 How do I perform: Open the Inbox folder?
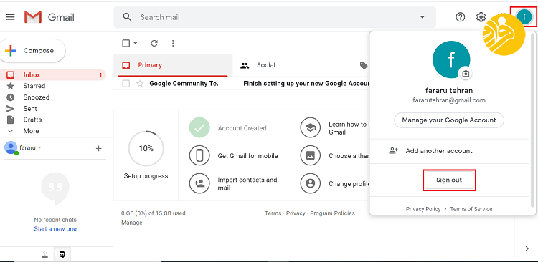[x=53, y=75]
